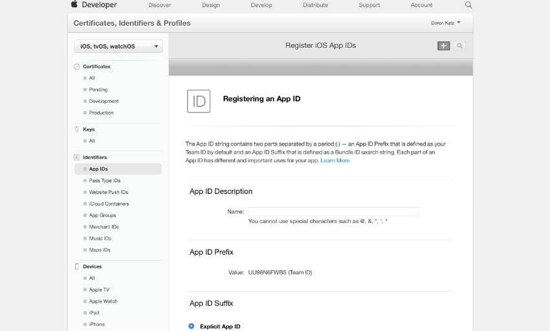This screenshot has width=550, height=331.
Task: Show All under Devices
Action: coord(92,278)
